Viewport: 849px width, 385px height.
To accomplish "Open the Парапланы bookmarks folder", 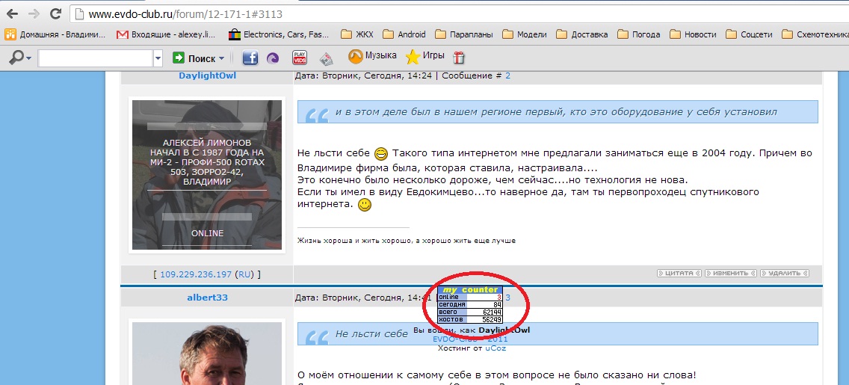I will point(464,34).
